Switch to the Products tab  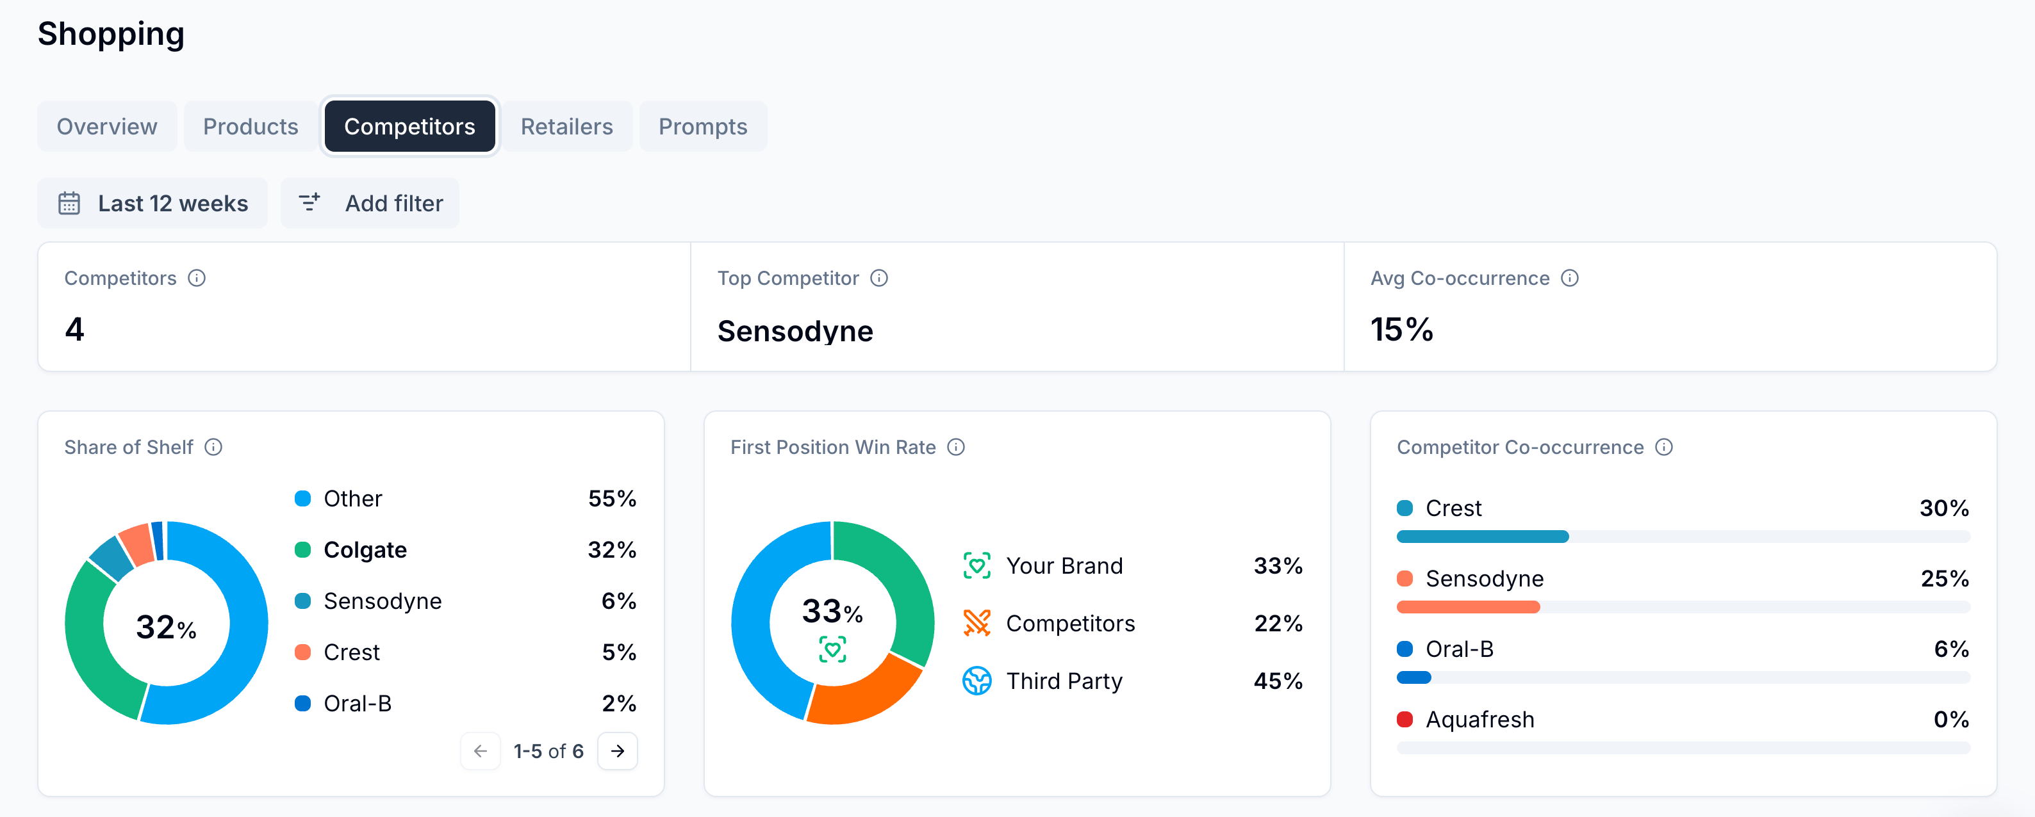click(x=251, y=126)
